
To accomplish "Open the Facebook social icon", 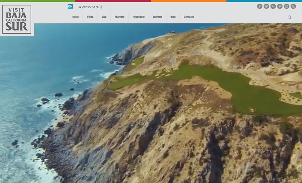I will click(x=260, y=6).
